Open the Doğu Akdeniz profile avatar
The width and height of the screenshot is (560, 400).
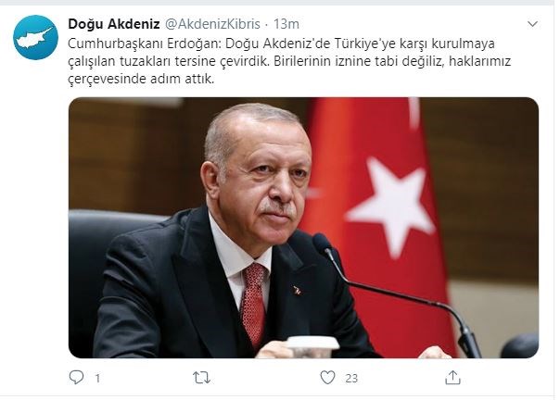(36, 37)
